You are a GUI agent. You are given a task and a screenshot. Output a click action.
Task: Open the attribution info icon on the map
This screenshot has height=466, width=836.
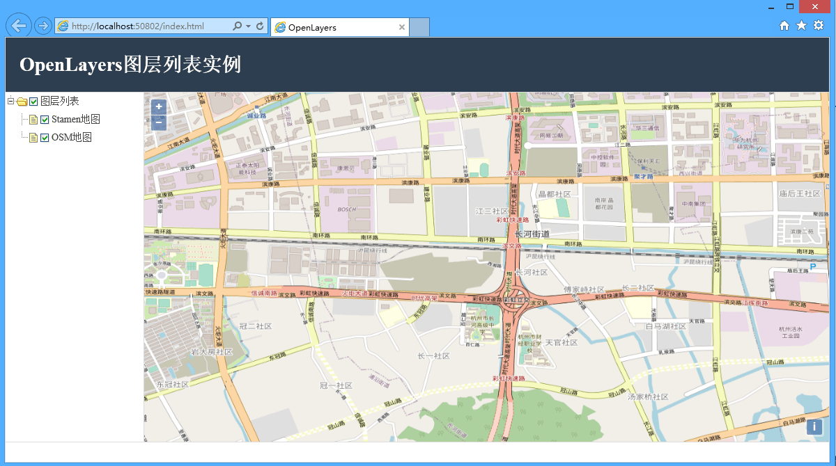pyautogui.click(x=814, y=426)
